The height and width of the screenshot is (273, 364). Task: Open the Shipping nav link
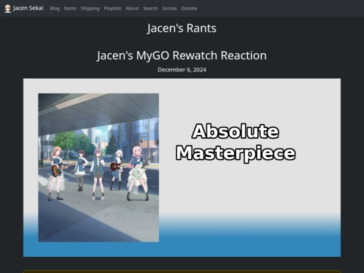point(90,8)
